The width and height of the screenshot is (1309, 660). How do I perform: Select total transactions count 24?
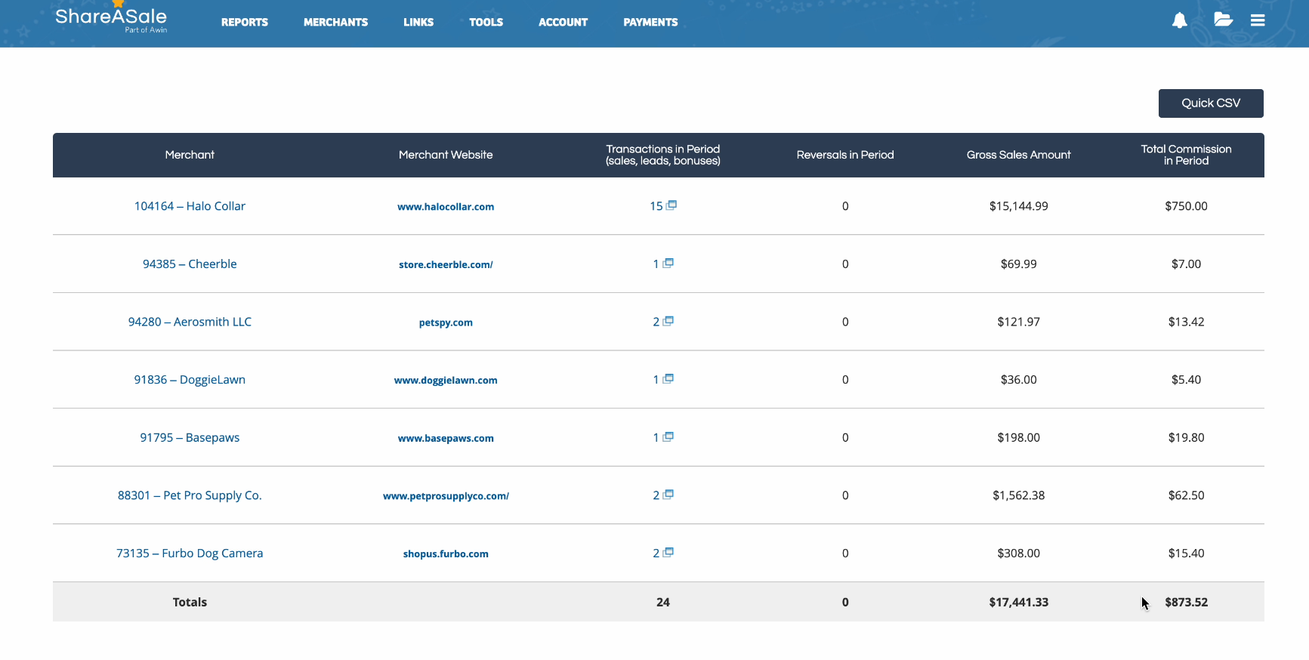pyautogui.click(x=663, y=602)
